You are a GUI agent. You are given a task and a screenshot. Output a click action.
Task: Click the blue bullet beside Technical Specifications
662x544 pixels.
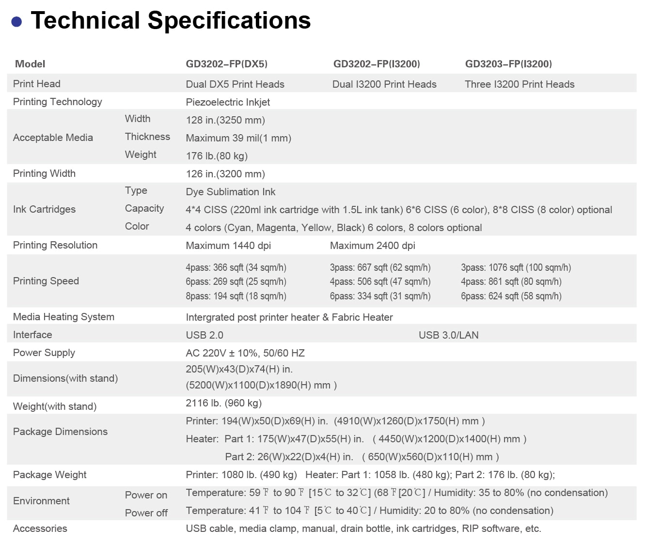[16, 22]
